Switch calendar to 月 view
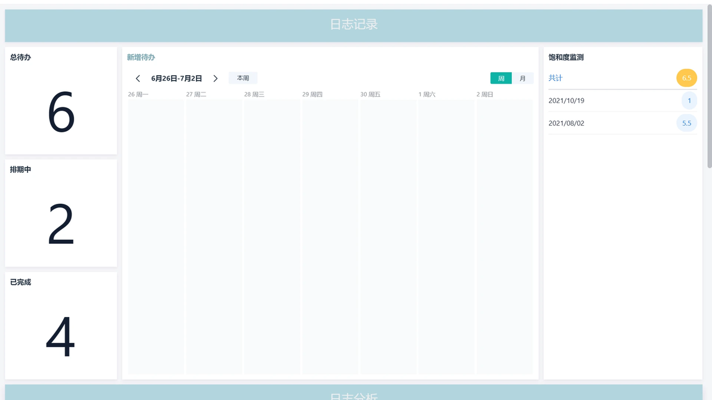 tap(523, 78)
